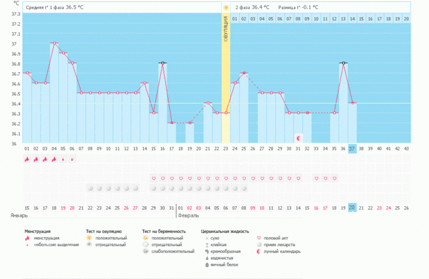The width and height of the screenshot is (429, 279).
Task: Click light discharge icon under cycle day 06
Action: tap(72, 159)
